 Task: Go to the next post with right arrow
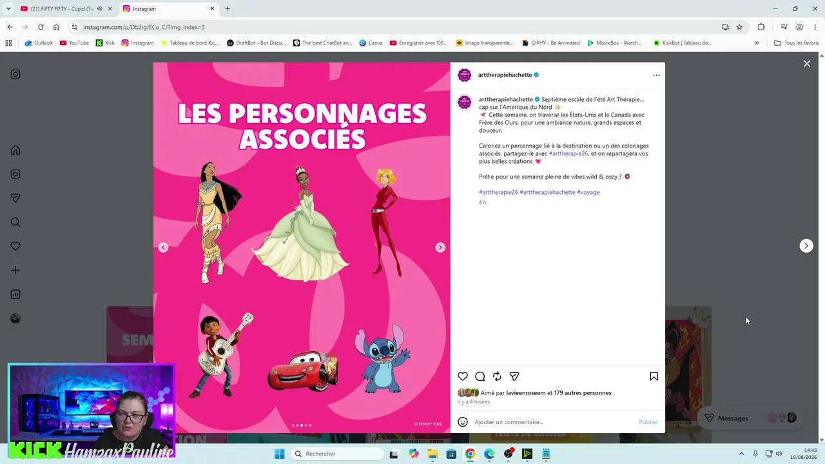(806, 246)
